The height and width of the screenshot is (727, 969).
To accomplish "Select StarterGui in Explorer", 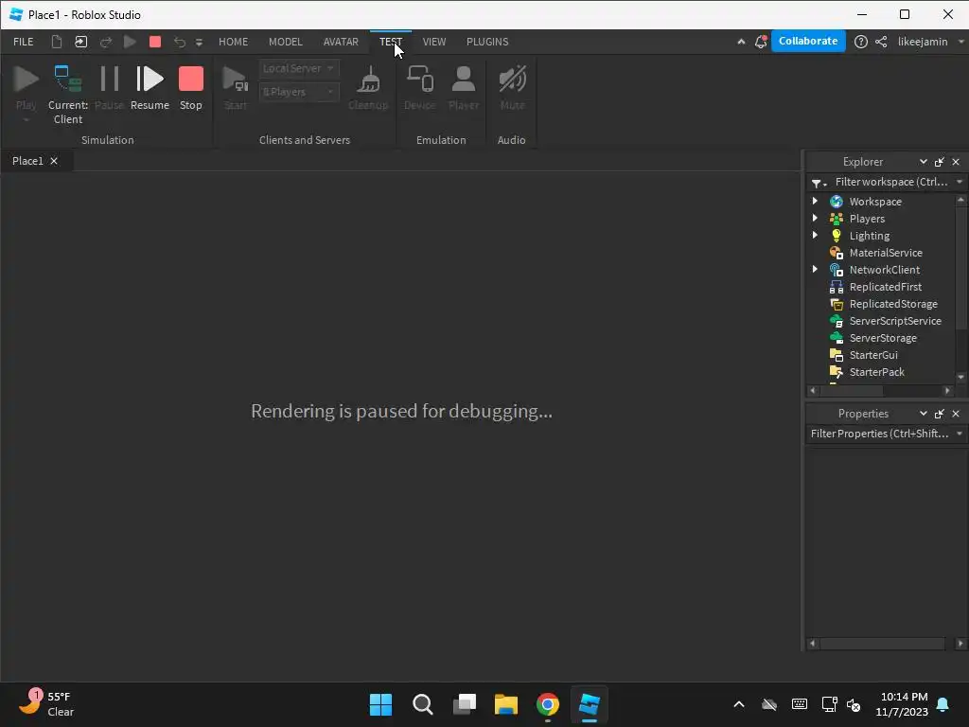I will 873,355.
